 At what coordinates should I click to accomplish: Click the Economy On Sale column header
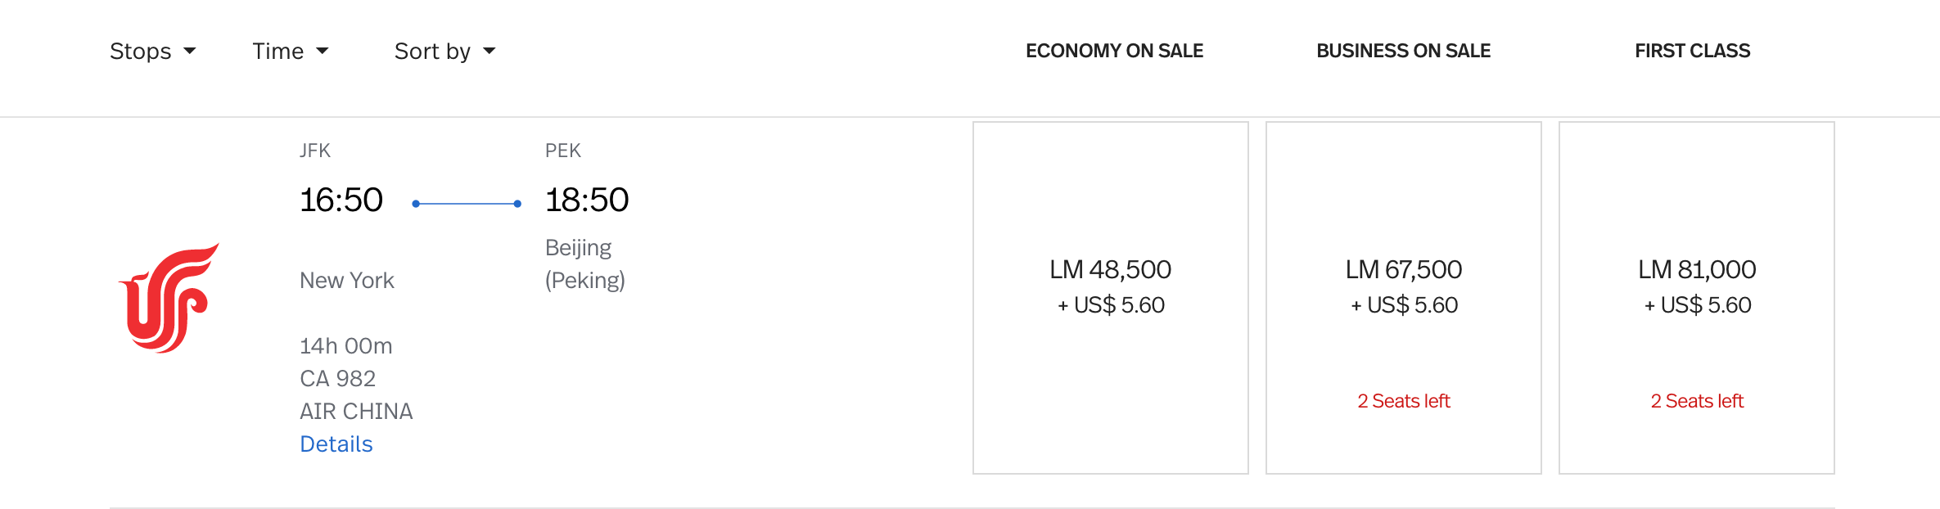(1114, 51)
